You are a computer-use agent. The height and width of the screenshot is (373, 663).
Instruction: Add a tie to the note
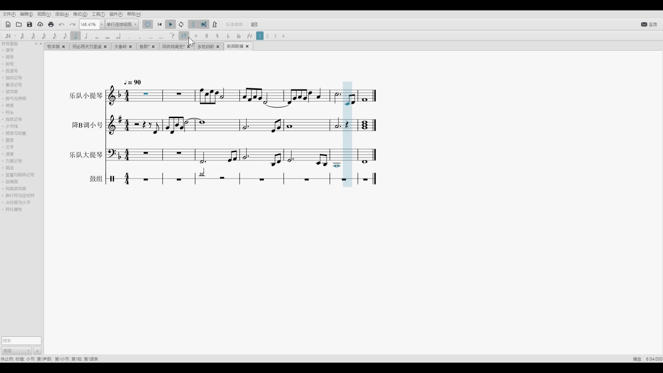pyautogui.click(x=172, y=36)
